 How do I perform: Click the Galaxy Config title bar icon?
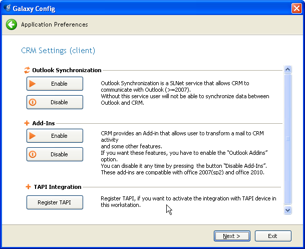pyautogui.click(x=8, y=8)
